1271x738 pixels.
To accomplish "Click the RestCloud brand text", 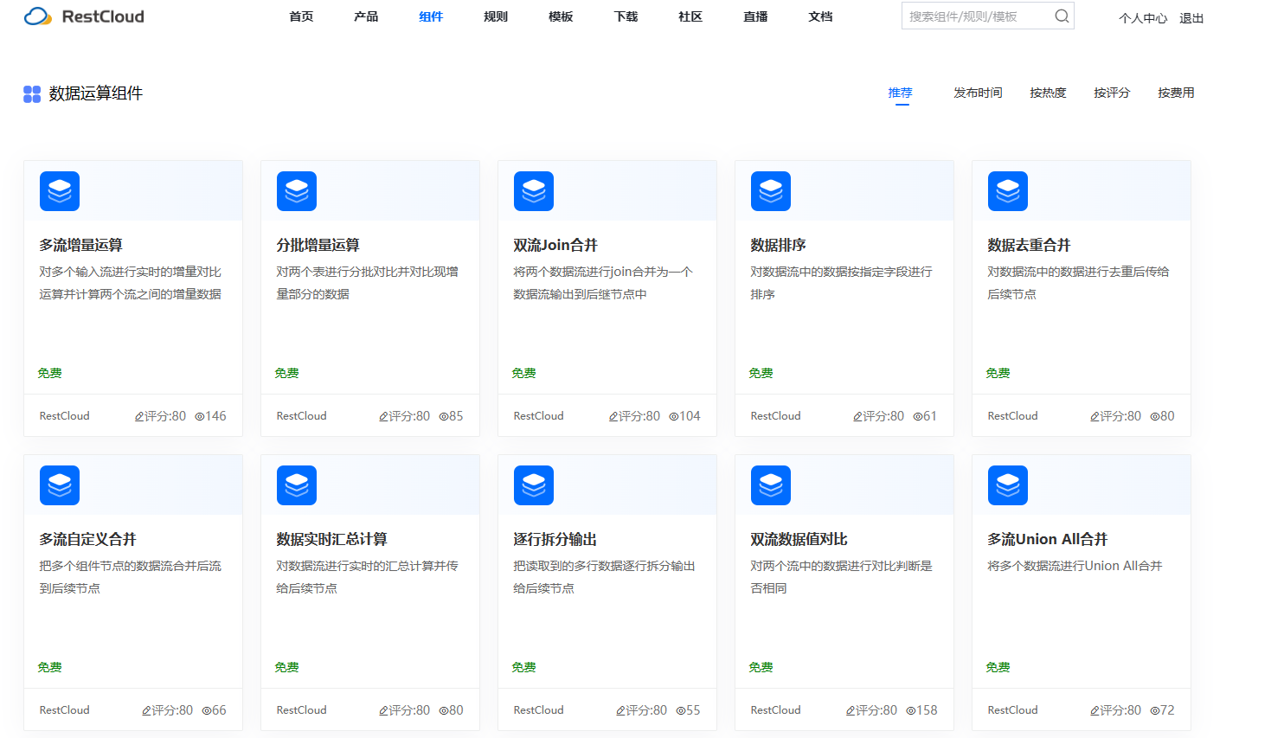I will pyautogui.click(x=103, y=16).
